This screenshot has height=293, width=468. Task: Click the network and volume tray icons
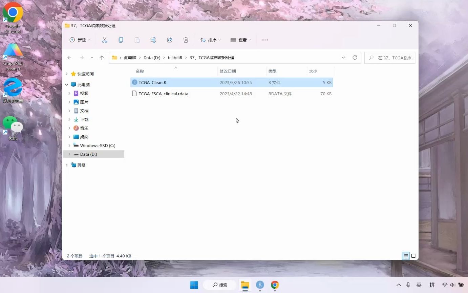pos(448,285)
